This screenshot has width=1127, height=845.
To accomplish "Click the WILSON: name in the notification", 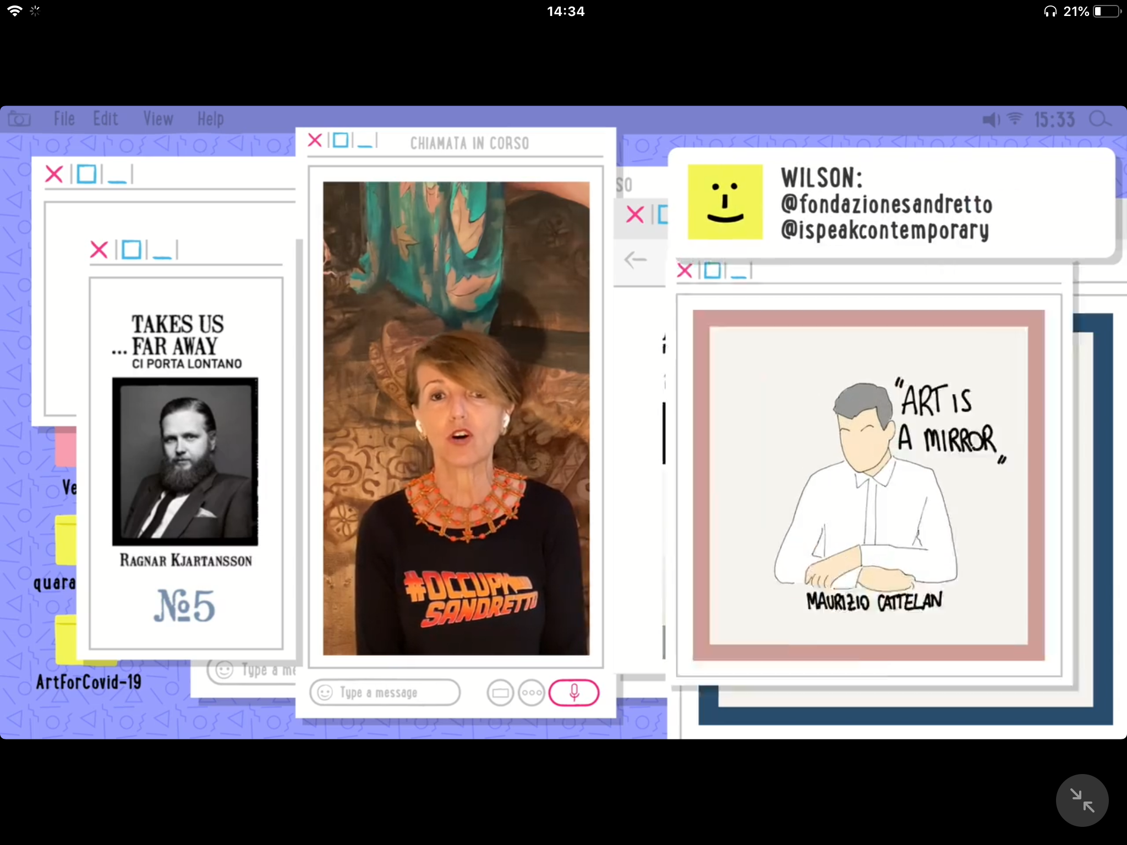I will tap(822, 178).
